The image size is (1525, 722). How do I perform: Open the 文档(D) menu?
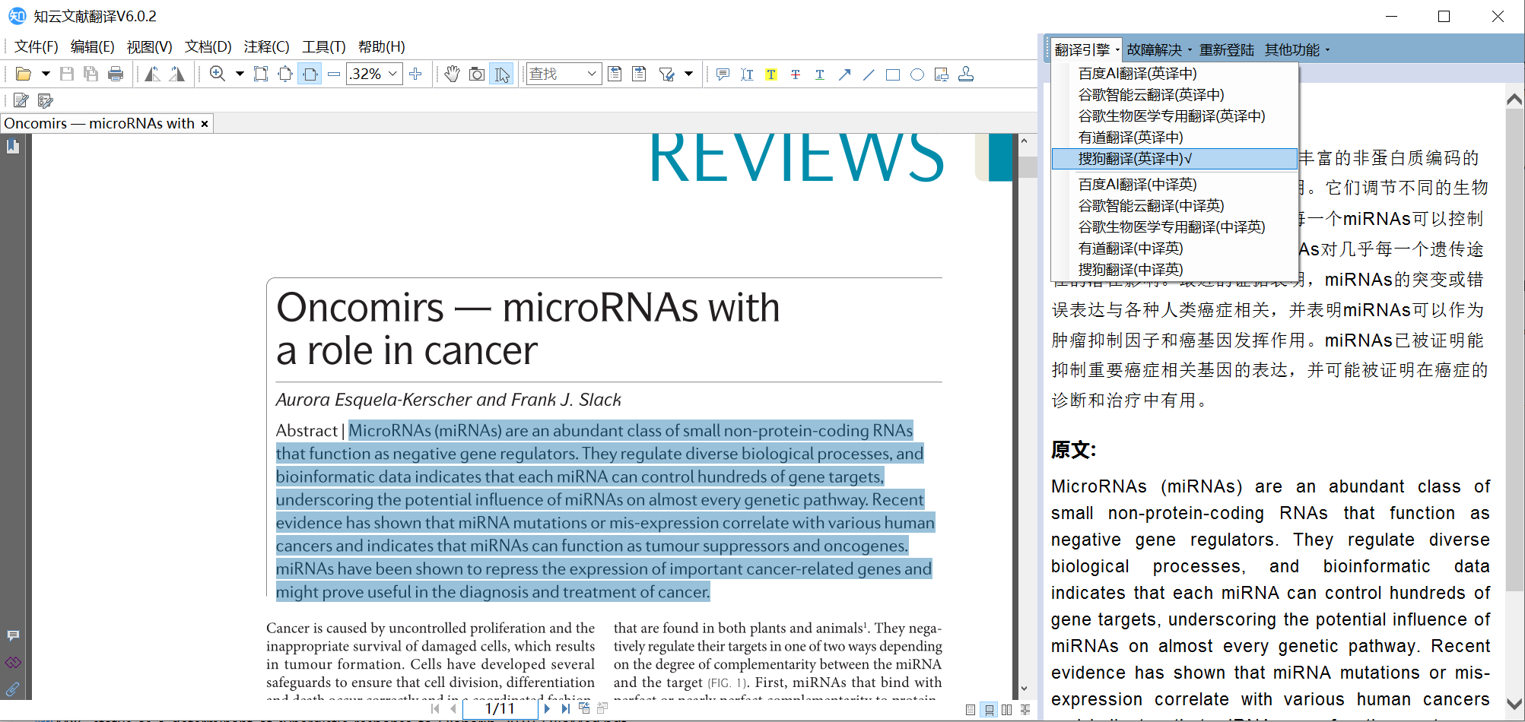[208, 46]
